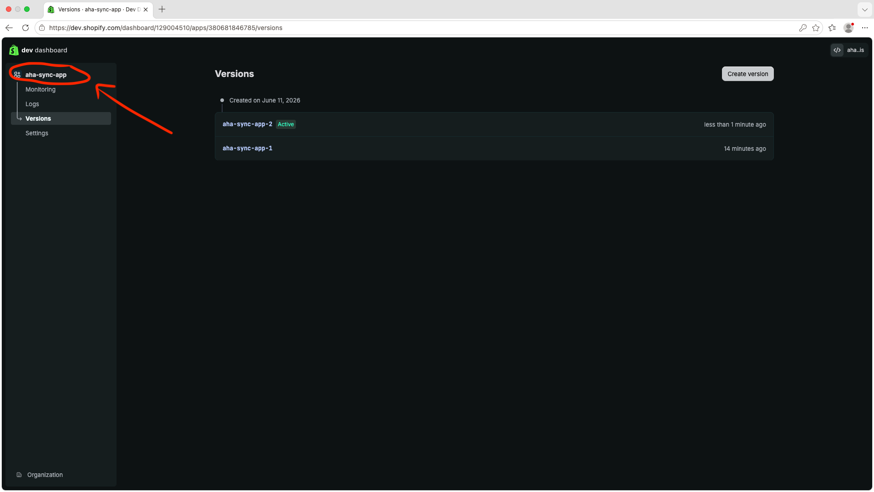The width and height of the screenshot is (874, 492).
Task: Open version aha-sync-app-2
Action: click(x=247, y=124)
